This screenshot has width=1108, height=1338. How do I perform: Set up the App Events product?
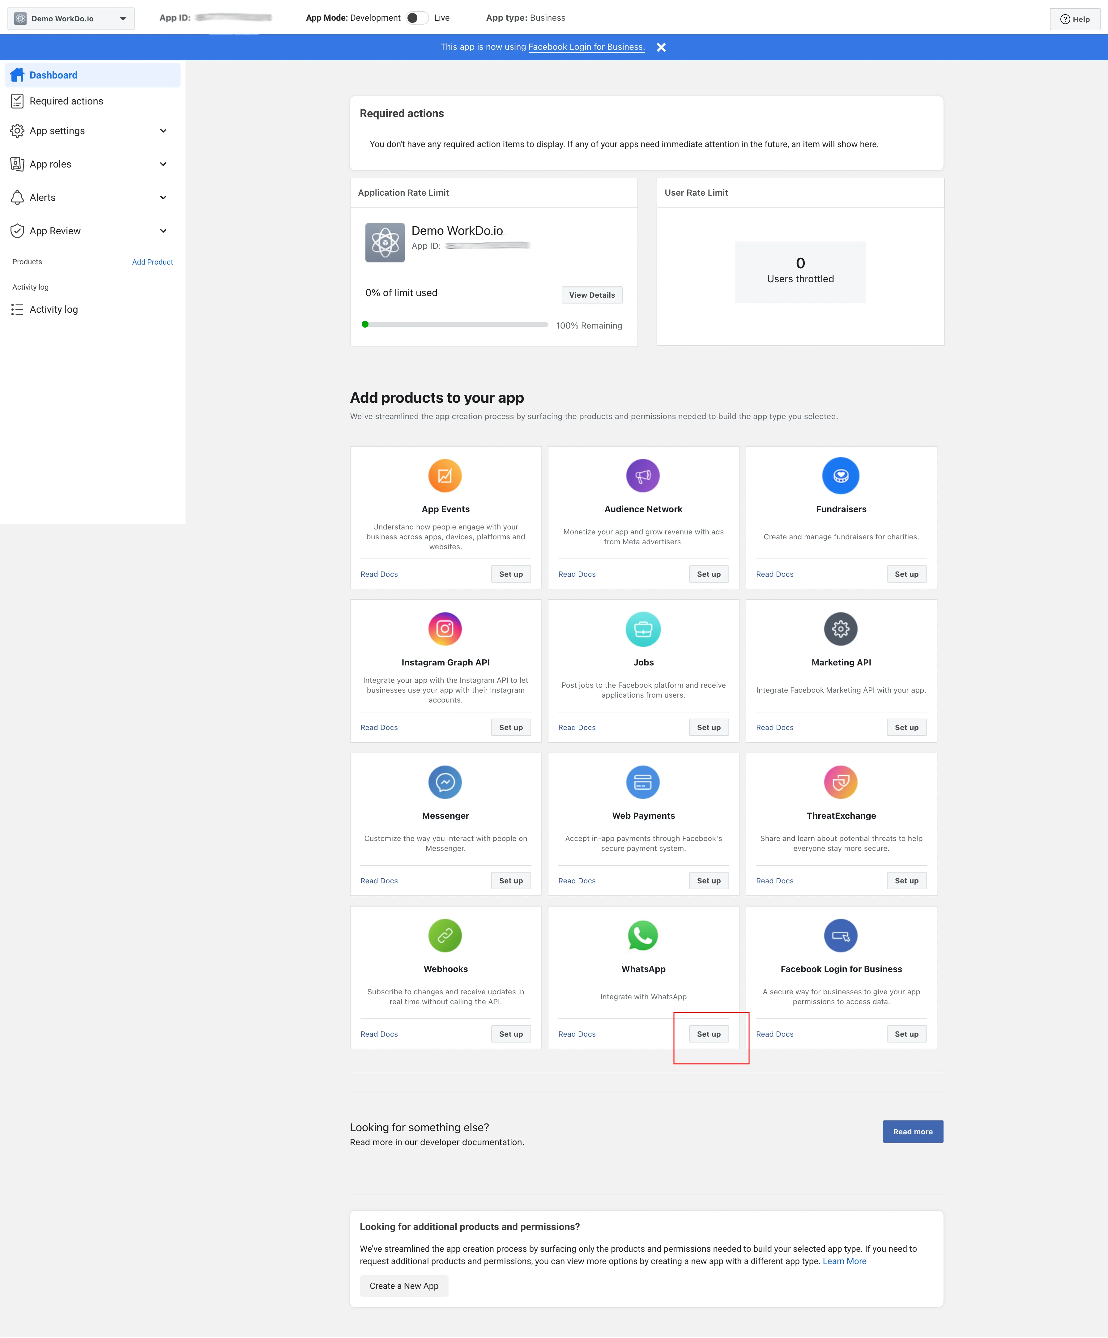tap(511, 574)
